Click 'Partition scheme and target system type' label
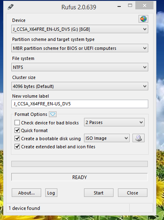This screenshot has width=164, height=220. pos(53,39)
